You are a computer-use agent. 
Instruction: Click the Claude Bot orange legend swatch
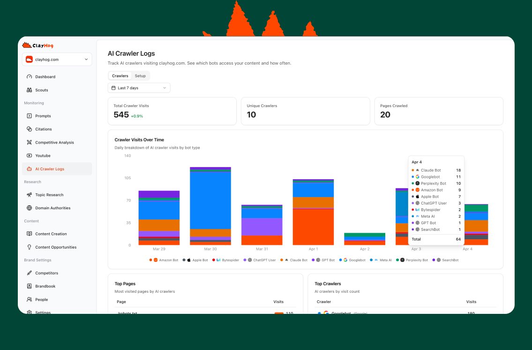pos(282,260)
